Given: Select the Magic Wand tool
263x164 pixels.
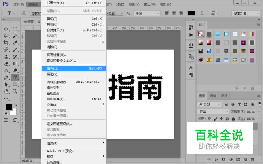Looking at the screenshot, I should pyautogui.click(x=15, y=36).
